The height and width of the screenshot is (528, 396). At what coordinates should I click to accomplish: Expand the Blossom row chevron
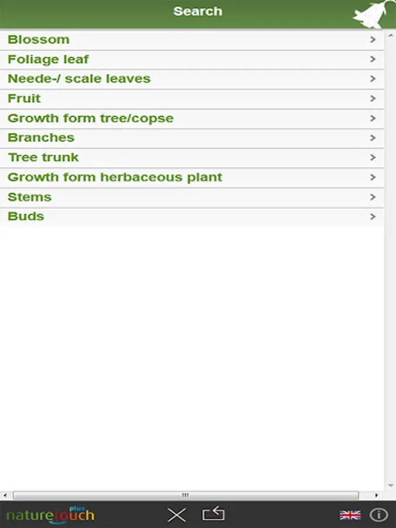click(x=373, y=40)
